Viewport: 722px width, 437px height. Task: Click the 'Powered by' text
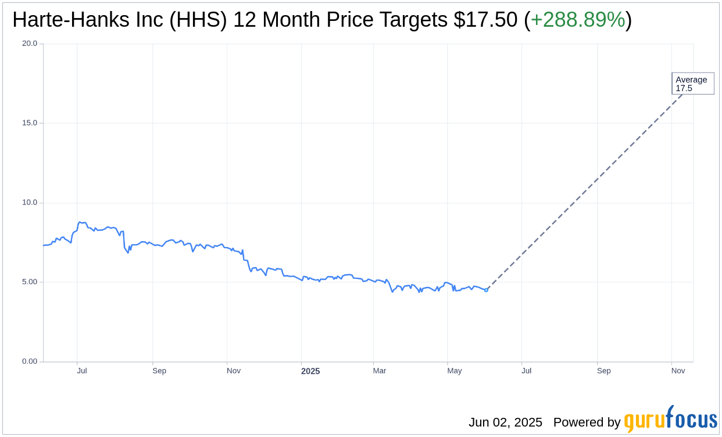[x=587, y=422]
